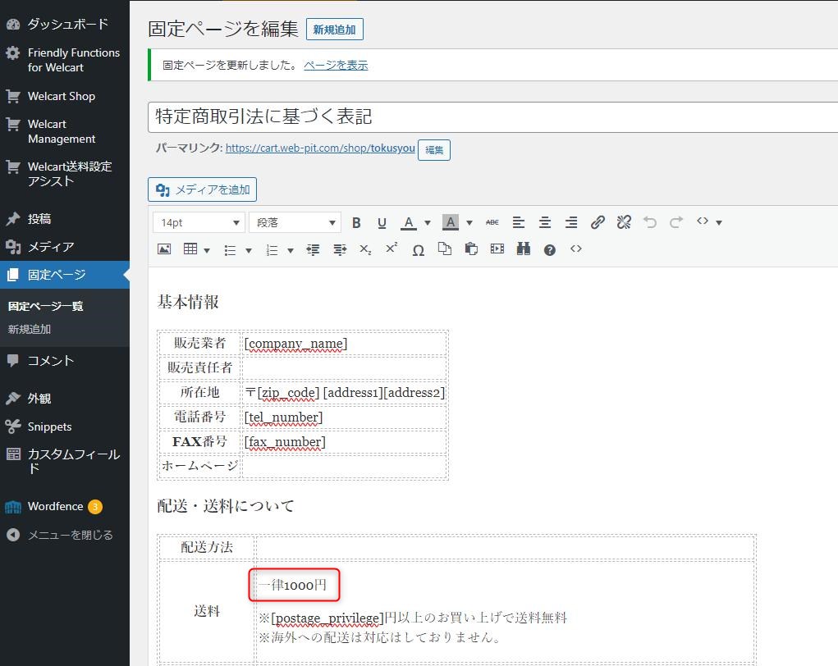The height and width of the screenshot is (666, 838).
Task: Remove link with broken chain icon
Action: pyautogui.click(x=624, y=222)
